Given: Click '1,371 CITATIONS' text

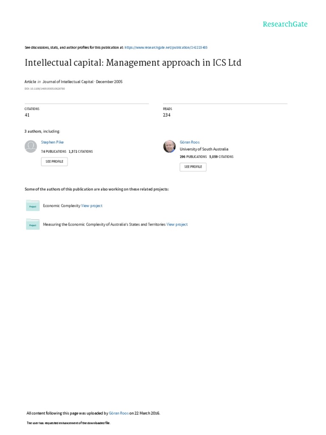Looking at the screenshot, I should coord(81,152).
